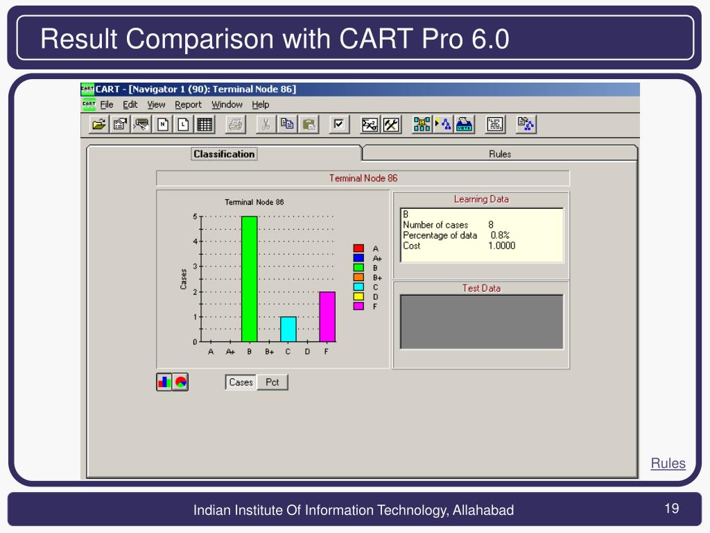Click the printer icon in toolbar
The image size is (710, 533).
click(236, 124)
